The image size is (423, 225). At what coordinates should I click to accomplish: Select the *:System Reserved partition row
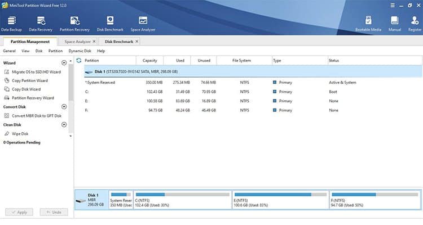click(x=253, y=82)
